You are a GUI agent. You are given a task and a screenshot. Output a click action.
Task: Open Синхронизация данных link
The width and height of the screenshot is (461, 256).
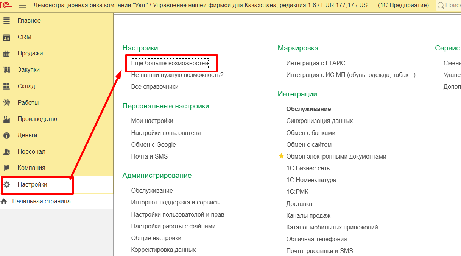pos(319,121)
